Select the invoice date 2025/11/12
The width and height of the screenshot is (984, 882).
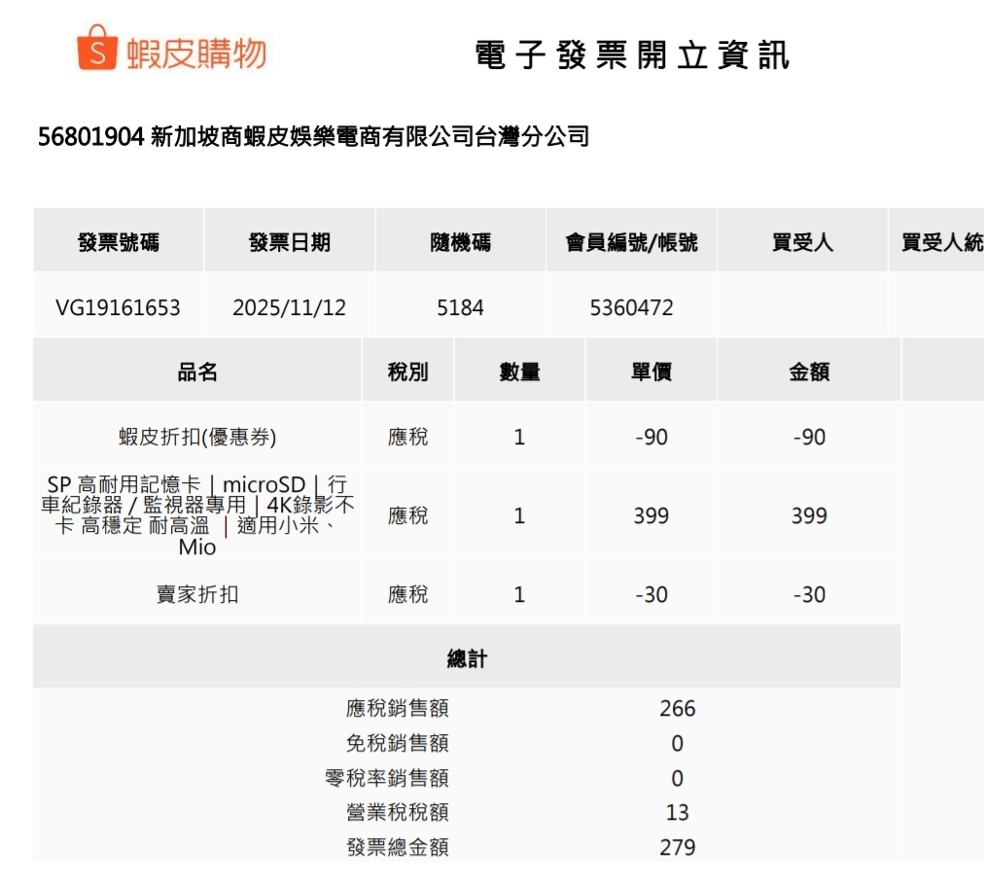click(x=290, y=308)
